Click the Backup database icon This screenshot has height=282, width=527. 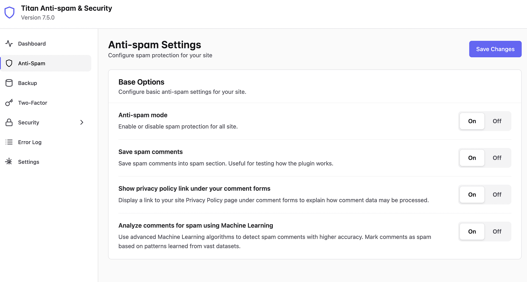click(x=9, y=83)
